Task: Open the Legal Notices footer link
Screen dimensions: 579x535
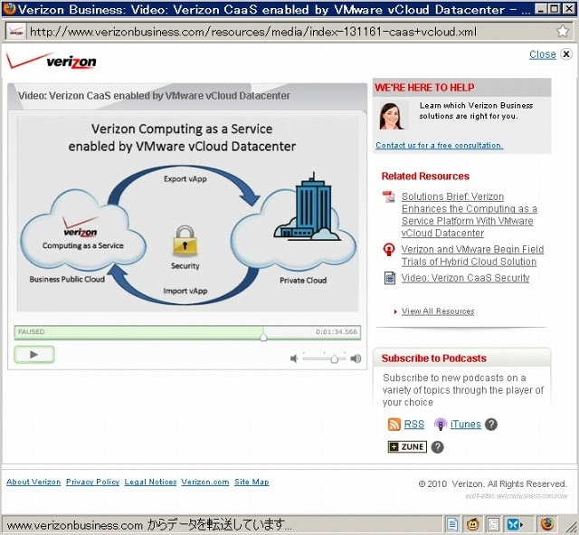Action: point(150,482)
